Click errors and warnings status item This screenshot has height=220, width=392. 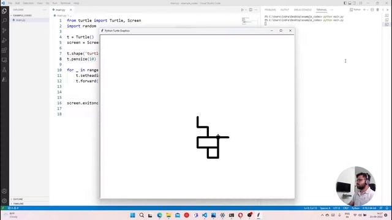point(13,208)
